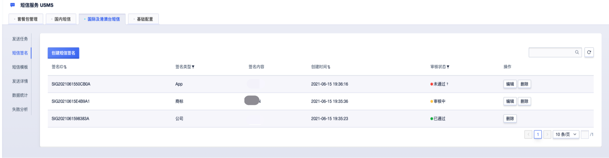Go to the next page arrow
The height and width of the screenshot is (158, 609).
point(547,134)
